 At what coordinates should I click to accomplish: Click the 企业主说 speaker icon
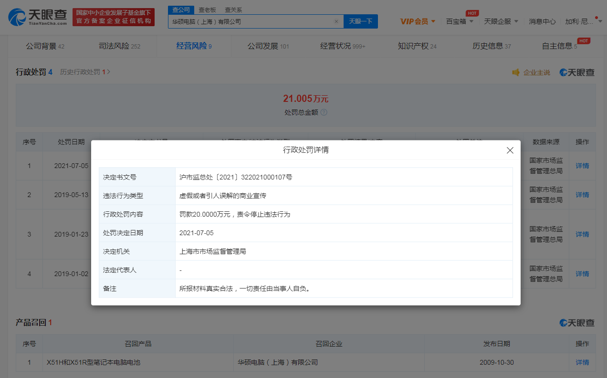click(515, 72)
